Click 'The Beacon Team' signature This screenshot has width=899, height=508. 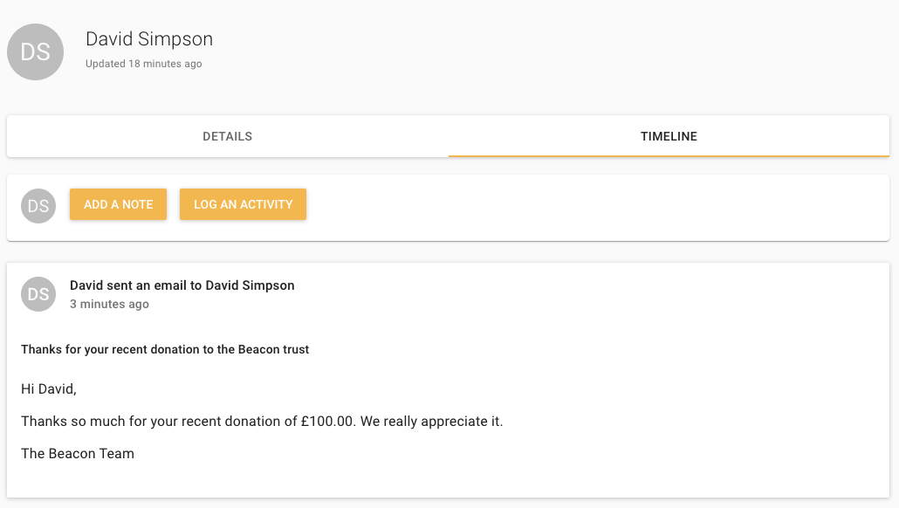pyautogui.click(x=78, y=454)
